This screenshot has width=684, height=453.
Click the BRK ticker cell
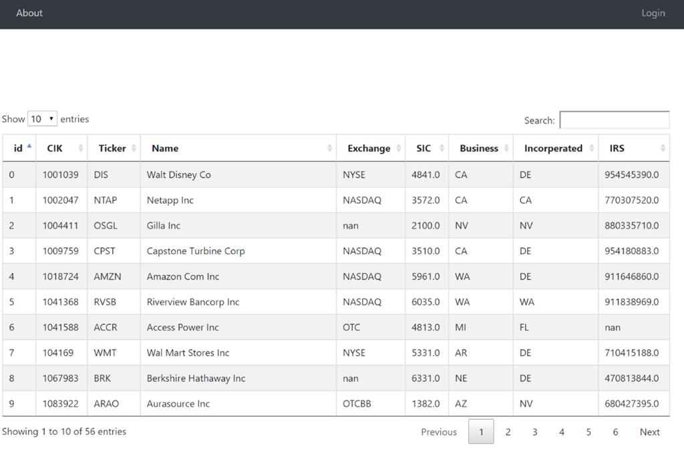(114, 378)
